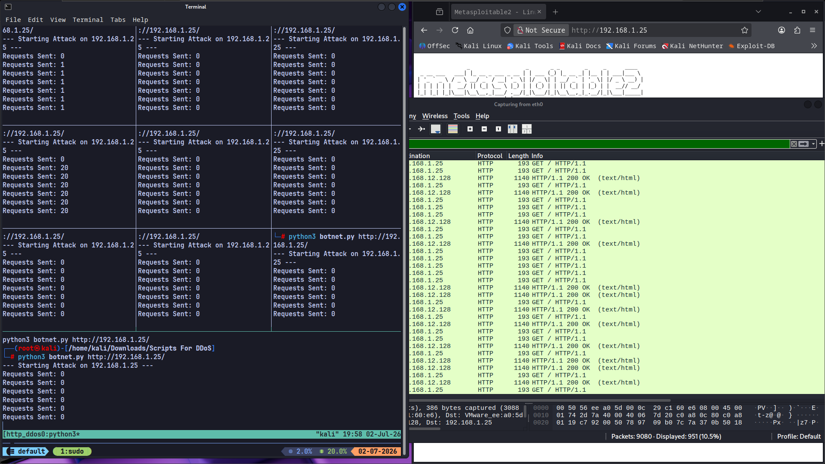Open Exploit-DB bookmark
This screenshot has width=825, height=464.
[x=752, y=46]
